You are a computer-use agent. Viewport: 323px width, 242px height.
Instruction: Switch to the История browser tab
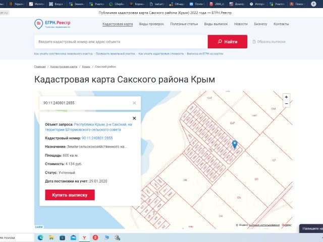(257, 4)
